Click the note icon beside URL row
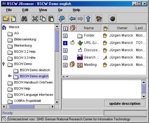149x123 pixels. [x=72, y=42]
